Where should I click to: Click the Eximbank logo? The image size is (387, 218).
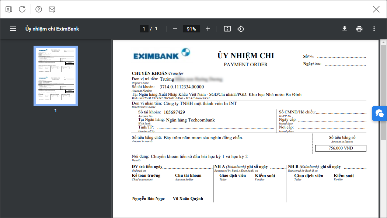pyautogui.click(x=162, y=54)
